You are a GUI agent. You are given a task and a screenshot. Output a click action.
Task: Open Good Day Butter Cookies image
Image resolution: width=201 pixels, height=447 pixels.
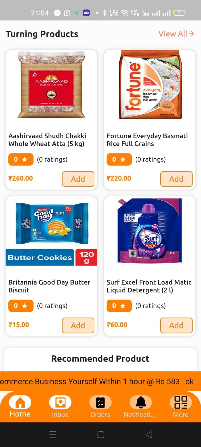click(51, 231)
